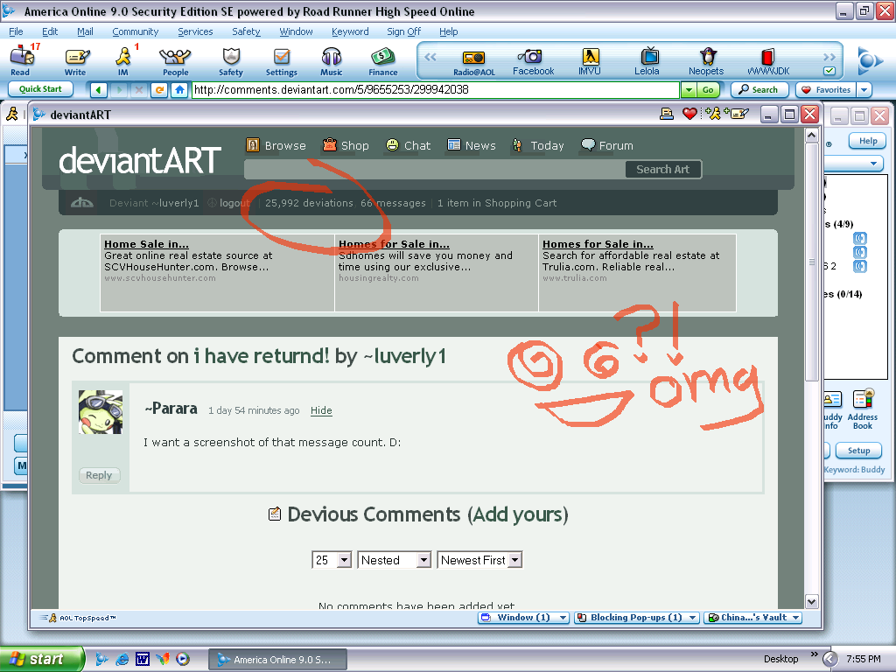Click the browser forward arrow
The width and height of the screenshot is (896, 672).
point(119,90)
